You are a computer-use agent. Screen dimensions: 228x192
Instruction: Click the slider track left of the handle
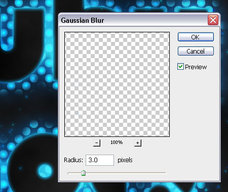74,173
